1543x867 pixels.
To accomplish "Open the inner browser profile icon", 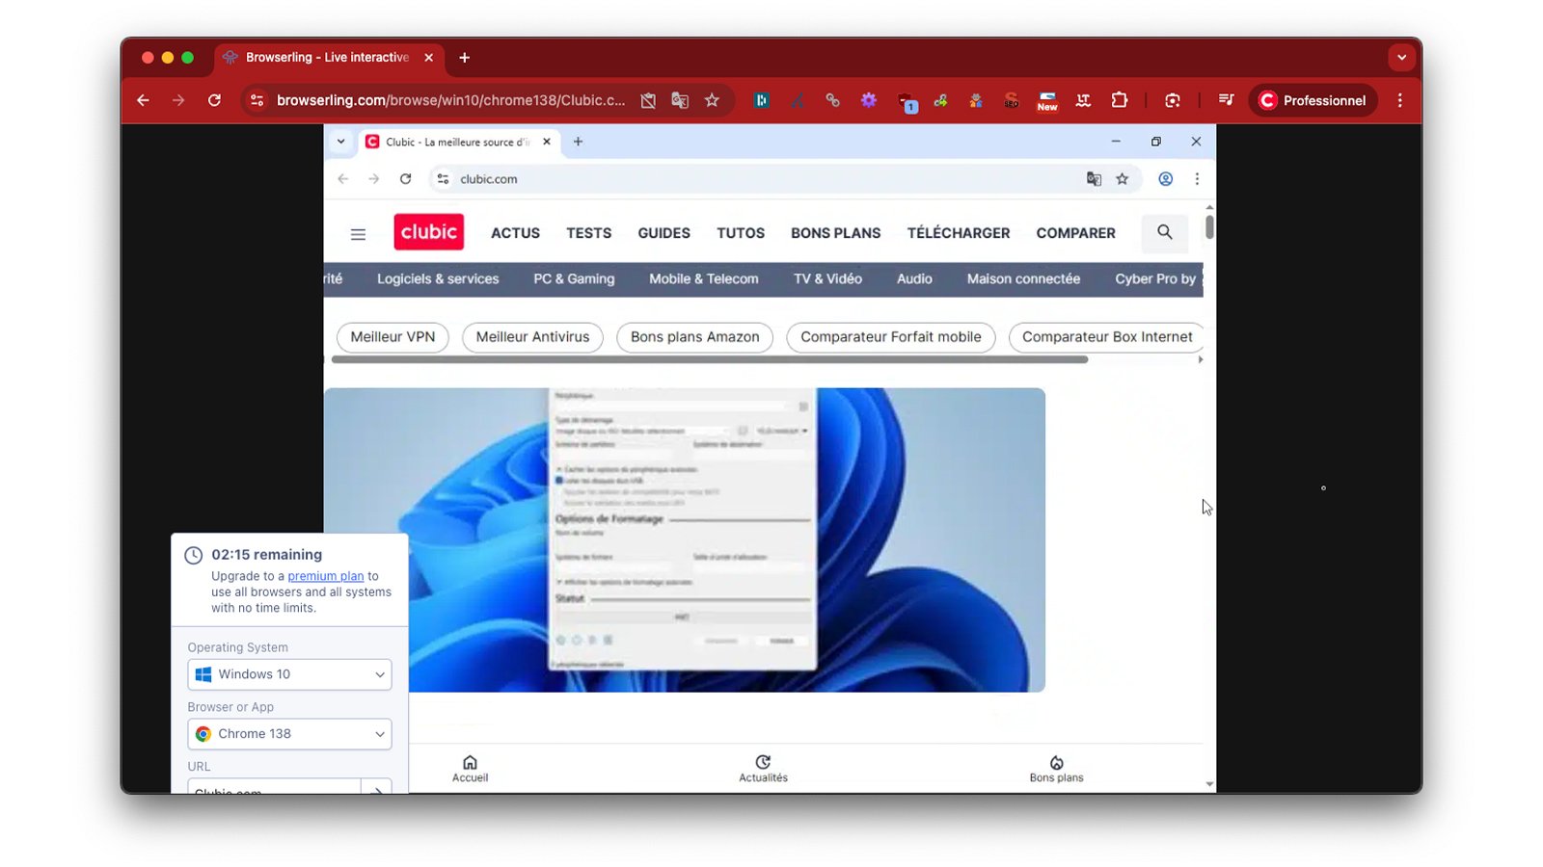I will pyautogui.click(x=1166, y=179).
